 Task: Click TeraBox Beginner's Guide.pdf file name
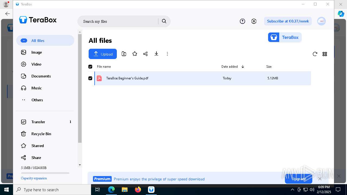click(127, 78)
